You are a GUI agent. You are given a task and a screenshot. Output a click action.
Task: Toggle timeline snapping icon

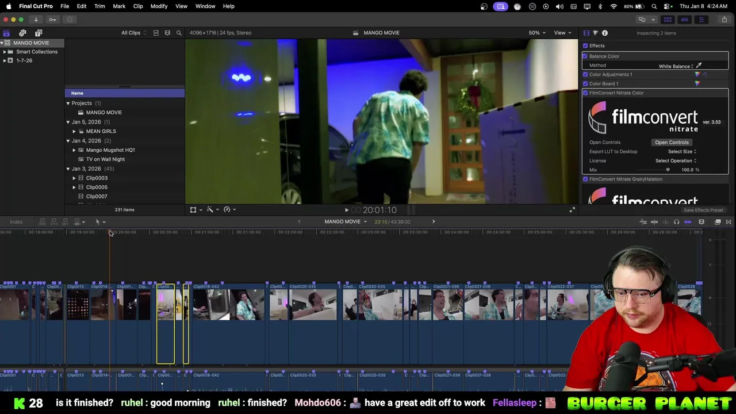[688, 222]
